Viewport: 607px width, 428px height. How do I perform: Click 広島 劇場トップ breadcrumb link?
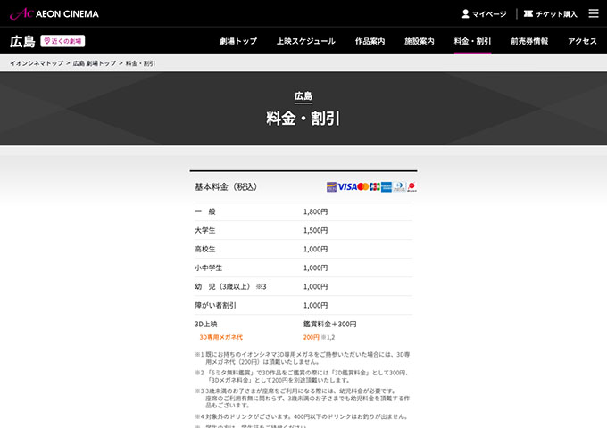[x=95, y=63]
